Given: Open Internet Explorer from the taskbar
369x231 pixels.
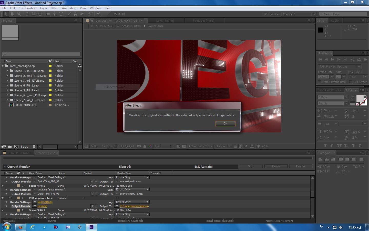Looking at the screenshot, I should coord(32,227).
